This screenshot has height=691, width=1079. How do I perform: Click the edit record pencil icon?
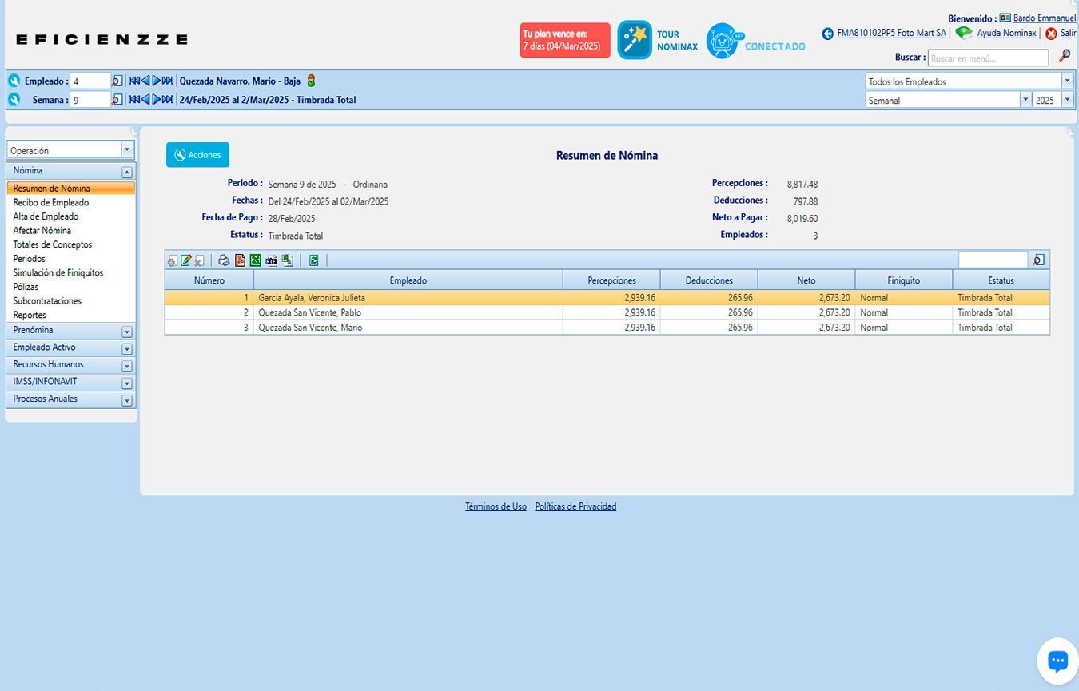point(186,260)
